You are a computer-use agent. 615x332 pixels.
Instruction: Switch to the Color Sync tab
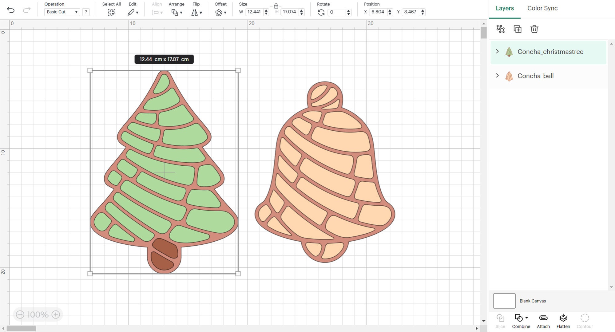click(x=542, y=8)
